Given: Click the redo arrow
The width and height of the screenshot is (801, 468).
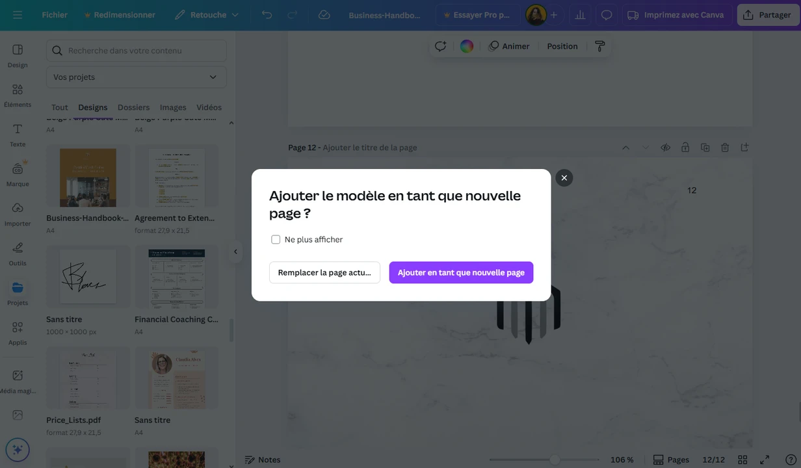Looking at the screenshot, I should 293,14.
